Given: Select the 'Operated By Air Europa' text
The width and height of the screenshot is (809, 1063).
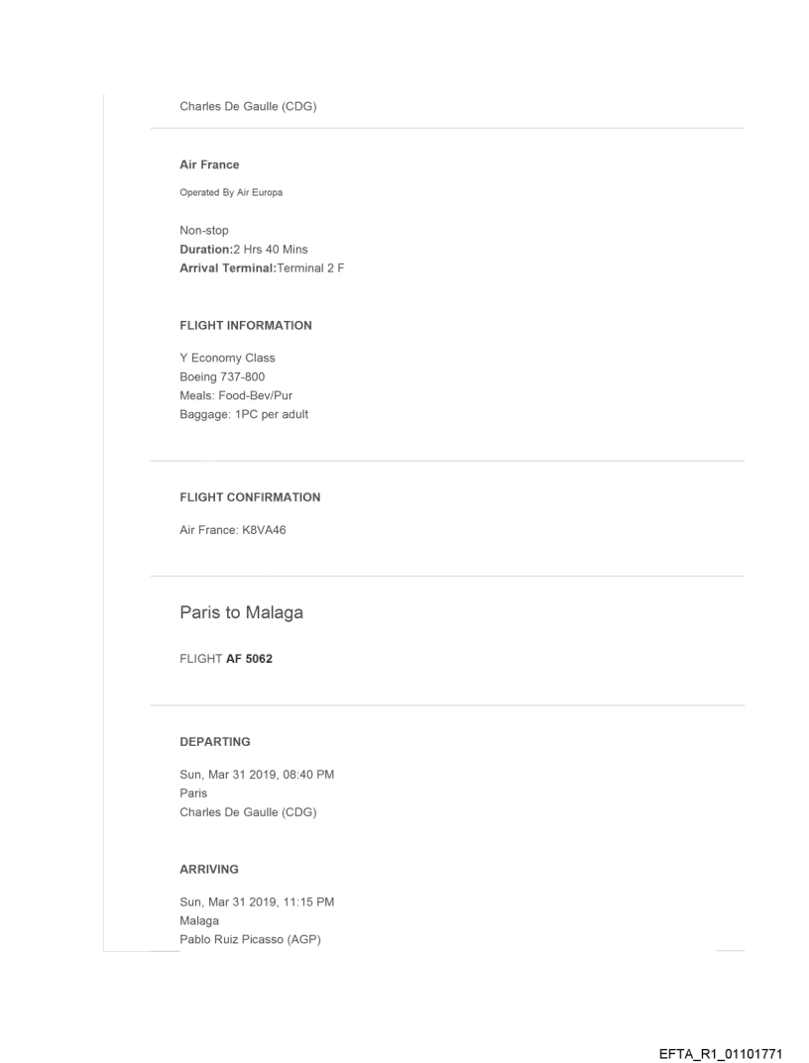Looking at the screenshot, I should 230,192.
